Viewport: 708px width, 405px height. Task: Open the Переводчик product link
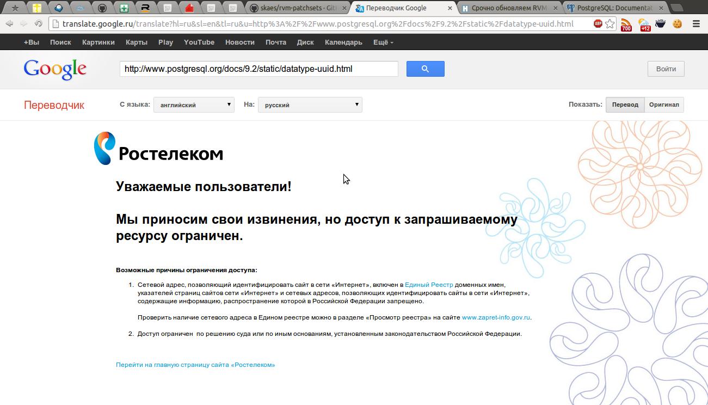(x=54, y=105)
